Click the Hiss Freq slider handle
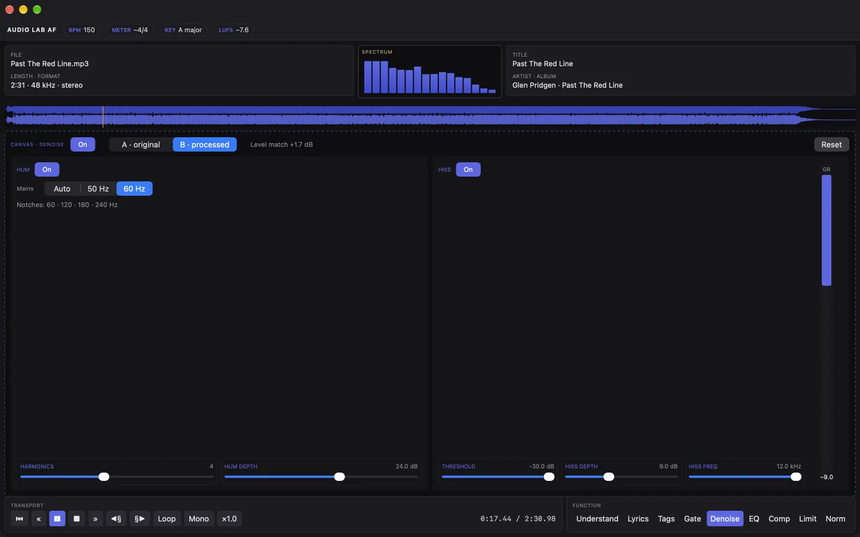Image resolution: width=860 pixels, height=537 pixels. [795, 477]
